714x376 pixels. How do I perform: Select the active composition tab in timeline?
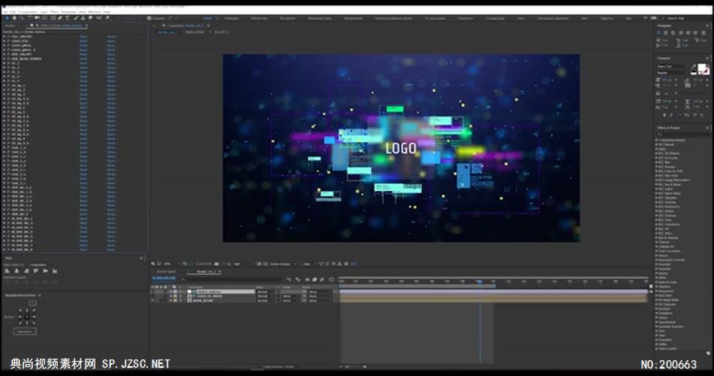[205, 271]
